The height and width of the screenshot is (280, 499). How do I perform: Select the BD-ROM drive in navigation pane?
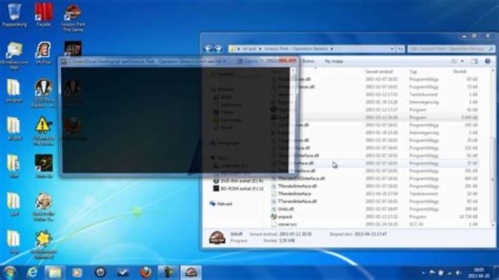pyautogui.click(x=239, y=188)
